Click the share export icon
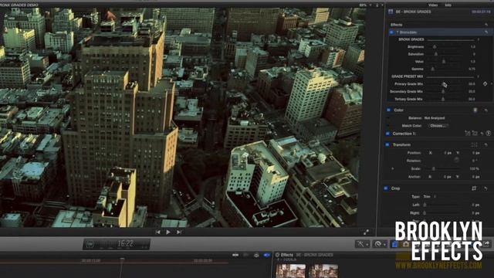 point(486,244)
